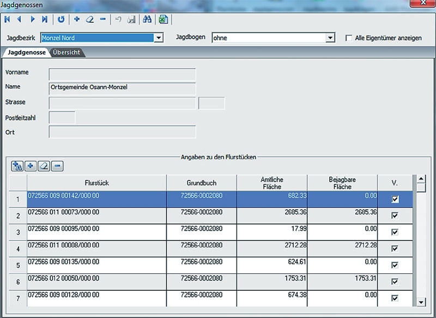Select row header number 7
The width and height of the screenshot is (436, 318).
[18, 298]
